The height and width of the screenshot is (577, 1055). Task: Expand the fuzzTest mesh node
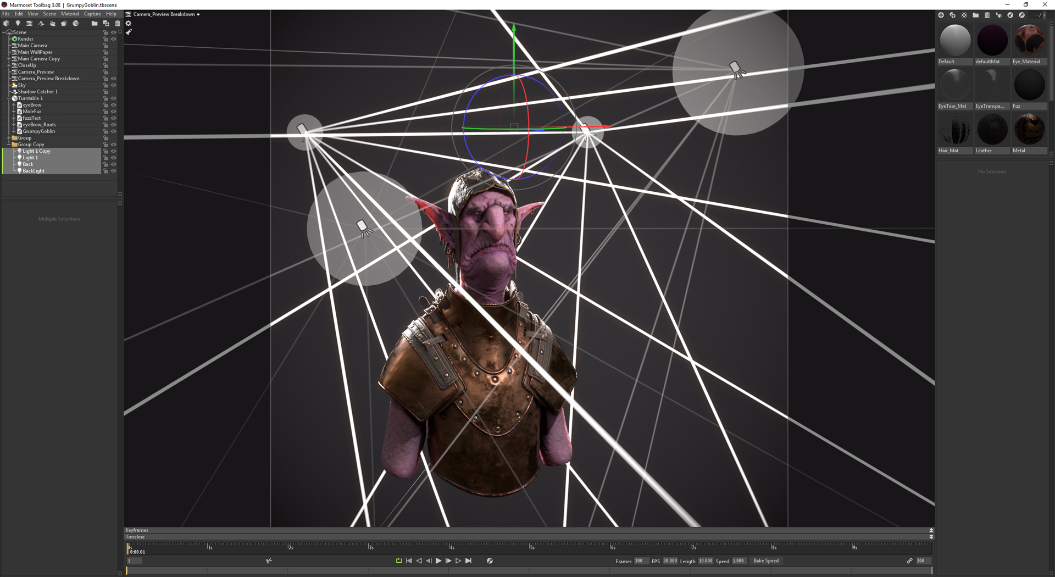(14, 118)
